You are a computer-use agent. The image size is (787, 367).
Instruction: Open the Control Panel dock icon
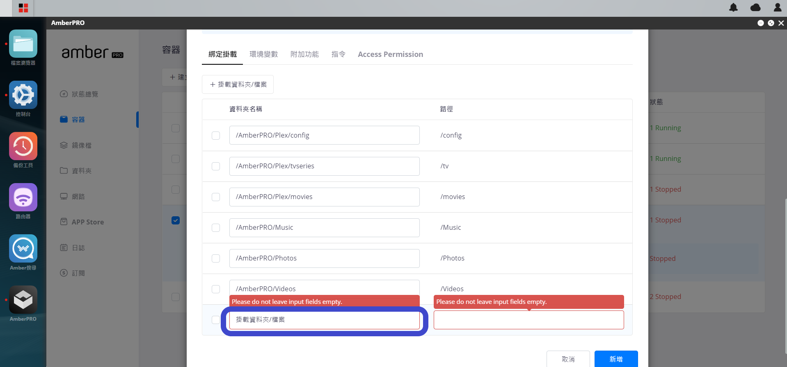(23, 95)
